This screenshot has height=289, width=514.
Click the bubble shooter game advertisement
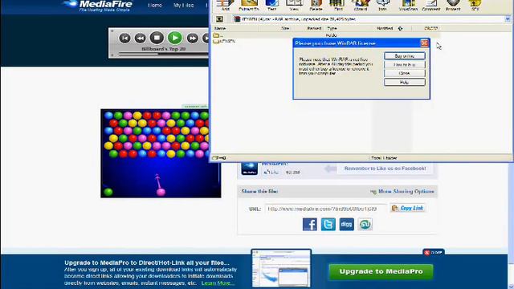161,153
